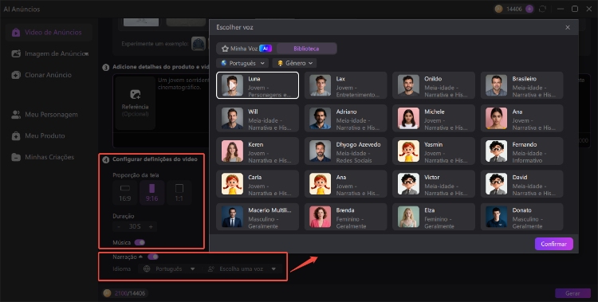Increase duration with plus button
Screen dimensions: 598x302
click(x=151, y=226)
